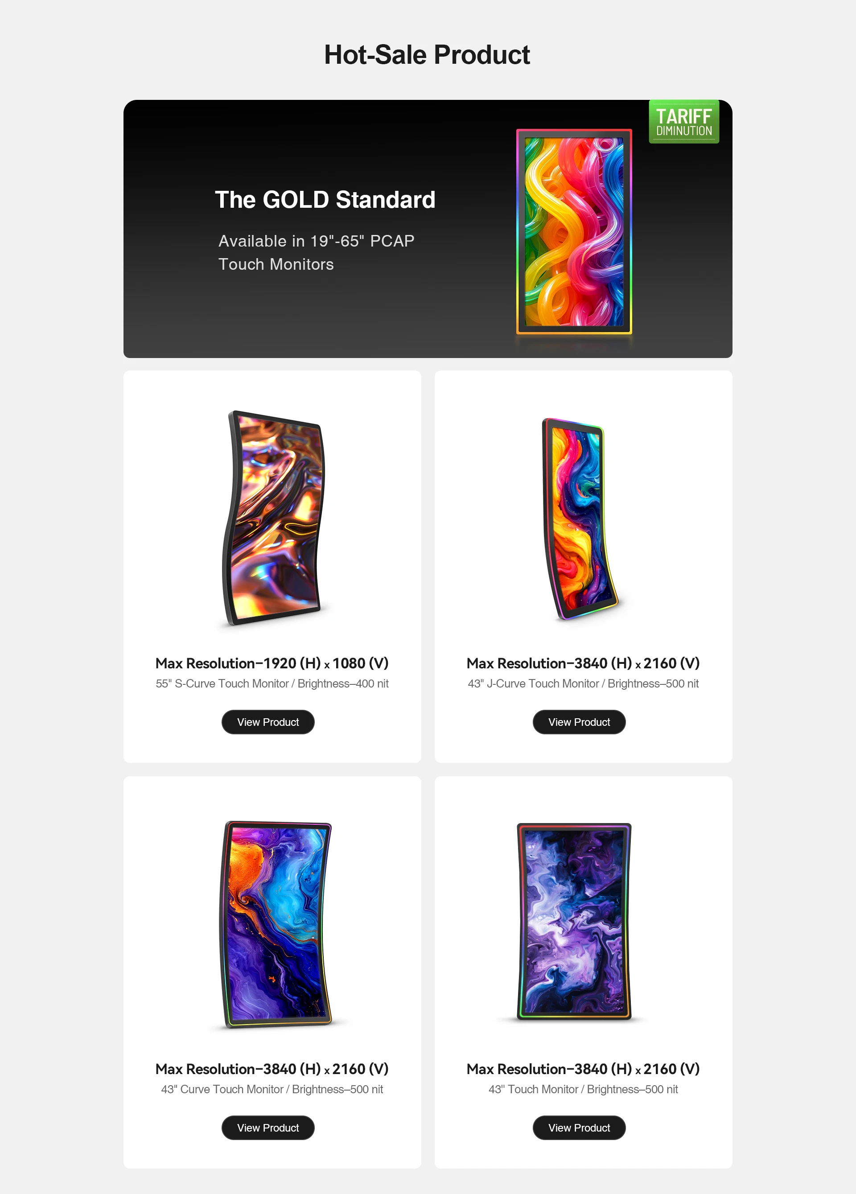Click the 43" Touch Monitor card's resolution title
The image size is (856, 1194).
click(x=583, y=1069)
